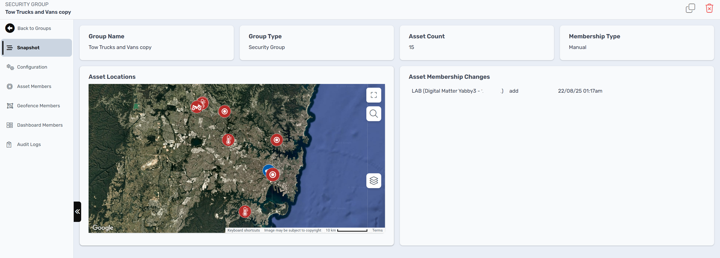The height and width of the screenshot is (258, 720).
Task: Click the map search magnifier icon
Action: [x=374, y=114]
